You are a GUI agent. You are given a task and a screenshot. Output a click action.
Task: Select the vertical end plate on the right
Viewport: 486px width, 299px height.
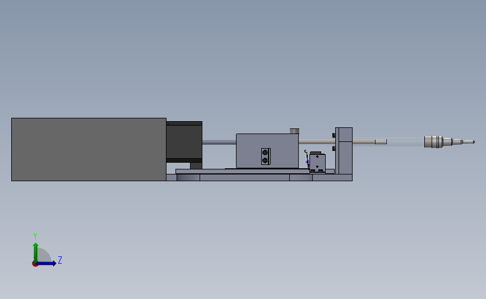pos(344,151)
